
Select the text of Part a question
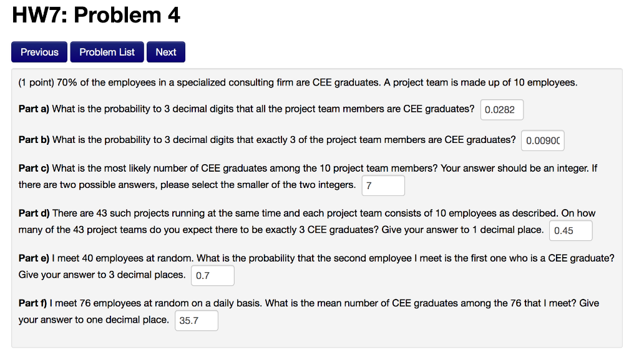(250, 108)
